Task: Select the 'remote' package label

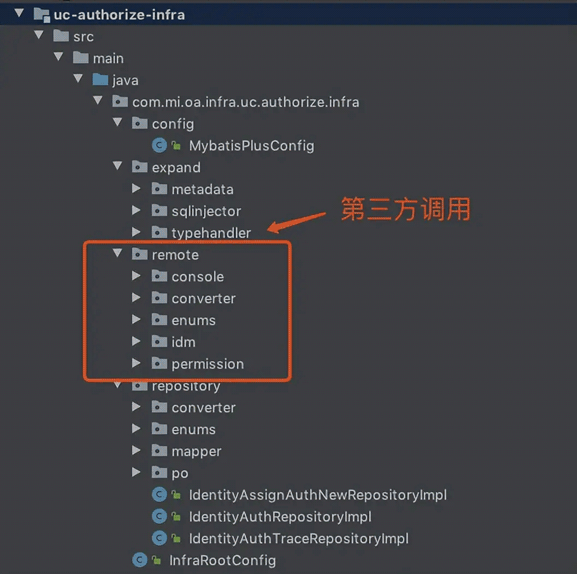Action: (175, 255)
